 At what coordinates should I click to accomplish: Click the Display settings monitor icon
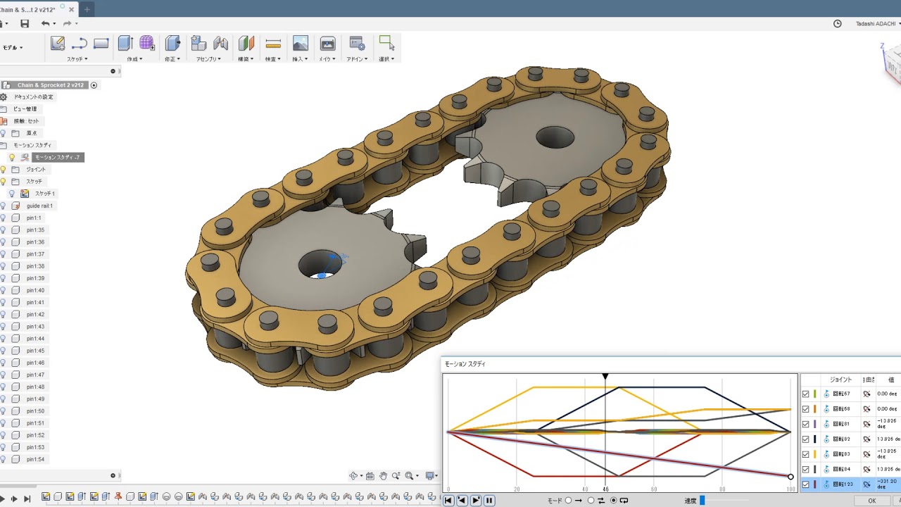pos(430,476)
